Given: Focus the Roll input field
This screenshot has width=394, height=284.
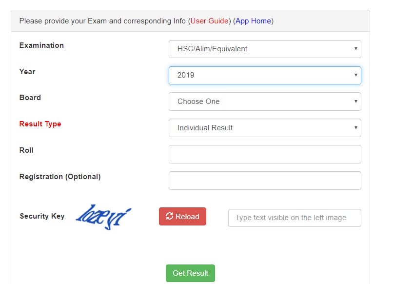Looking at the screenshot, I should (265, 154).
